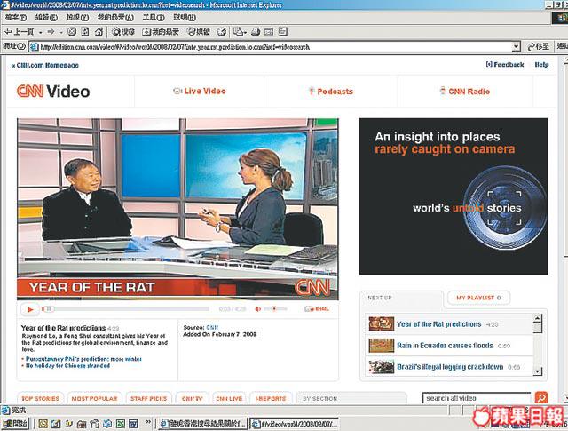Select the TOP STORIES tab

[40, 398]
